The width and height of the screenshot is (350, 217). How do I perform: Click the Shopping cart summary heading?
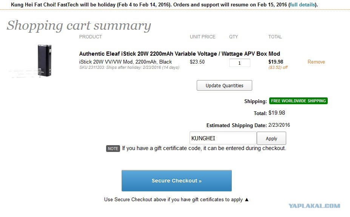(79, 26)
